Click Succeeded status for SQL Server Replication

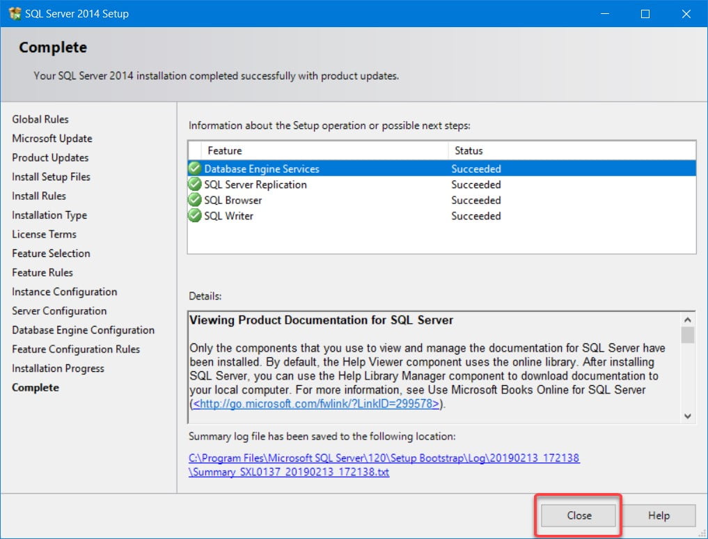(x=476, y=185)
